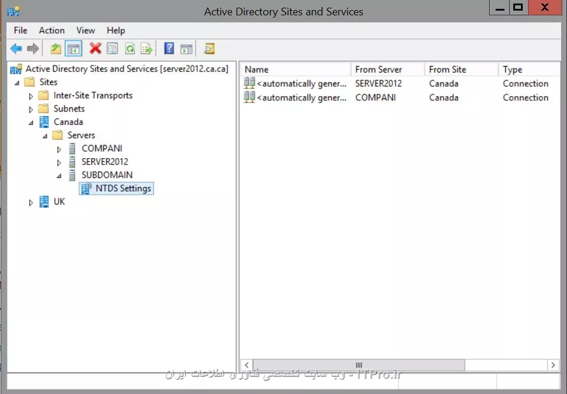Screen dimensions: 567x394
Task: Click the Export List toolbar icon
Action: tap(147, 48)
